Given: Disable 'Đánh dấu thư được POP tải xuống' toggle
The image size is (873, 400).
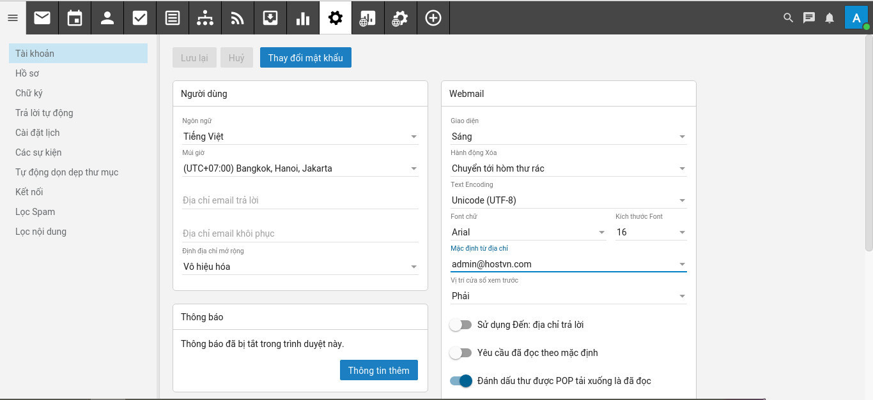Looking at the screenshot, I should 460,381.
